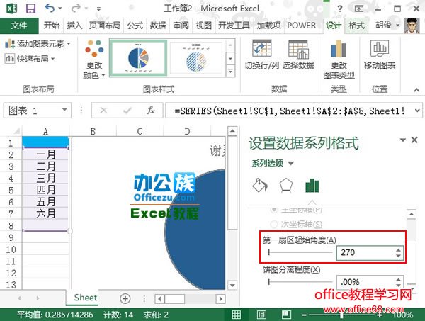Click format pane scrollbar up arrow
Viewport: 425px width, 321px height.
[x=412, y=215]
